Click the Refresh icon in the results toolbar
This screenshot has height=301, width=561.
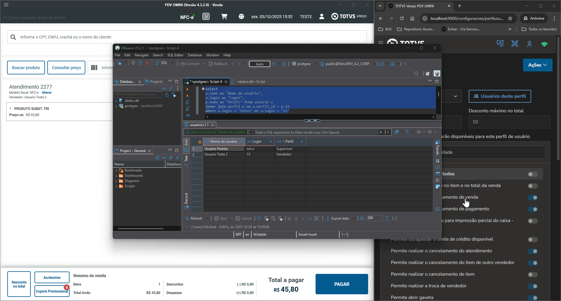click(187, 218)
